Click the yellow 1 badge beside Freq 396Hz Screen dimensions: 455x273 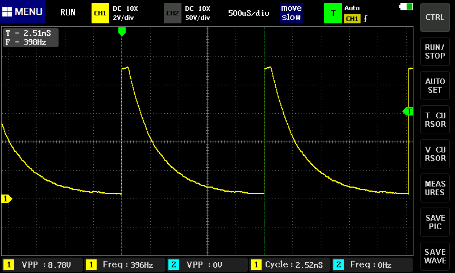(91, 265)
